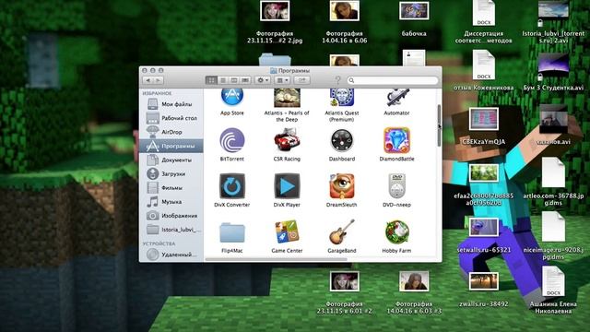Open Мои файлы in the sidebar
This screenshot has width=590, height=332.
pyautogui.click(x=171, y=104)
